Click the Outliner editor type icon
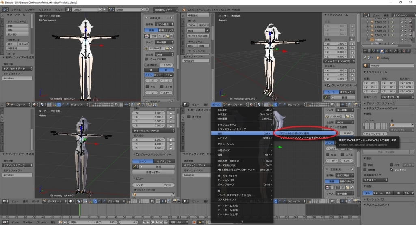The width and height of the screenshot is (416, 225). point(367,15)
